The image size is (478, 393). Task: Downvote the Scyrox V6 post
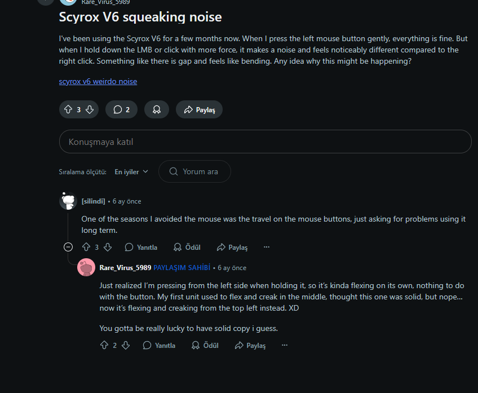tap(90, 109)
